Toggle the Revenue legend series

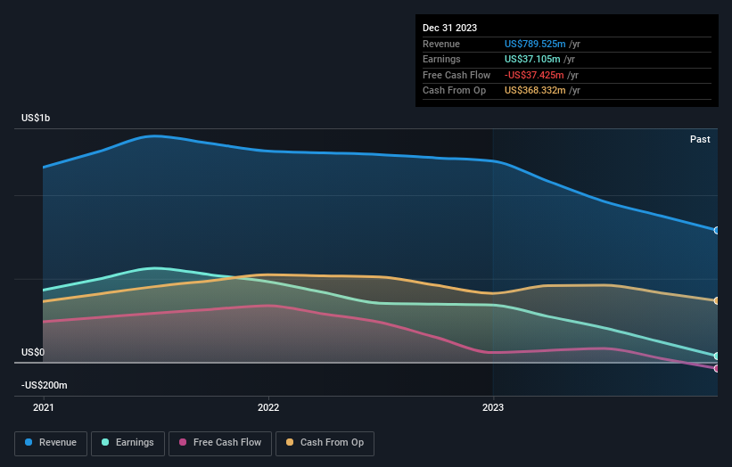[51, 443]
